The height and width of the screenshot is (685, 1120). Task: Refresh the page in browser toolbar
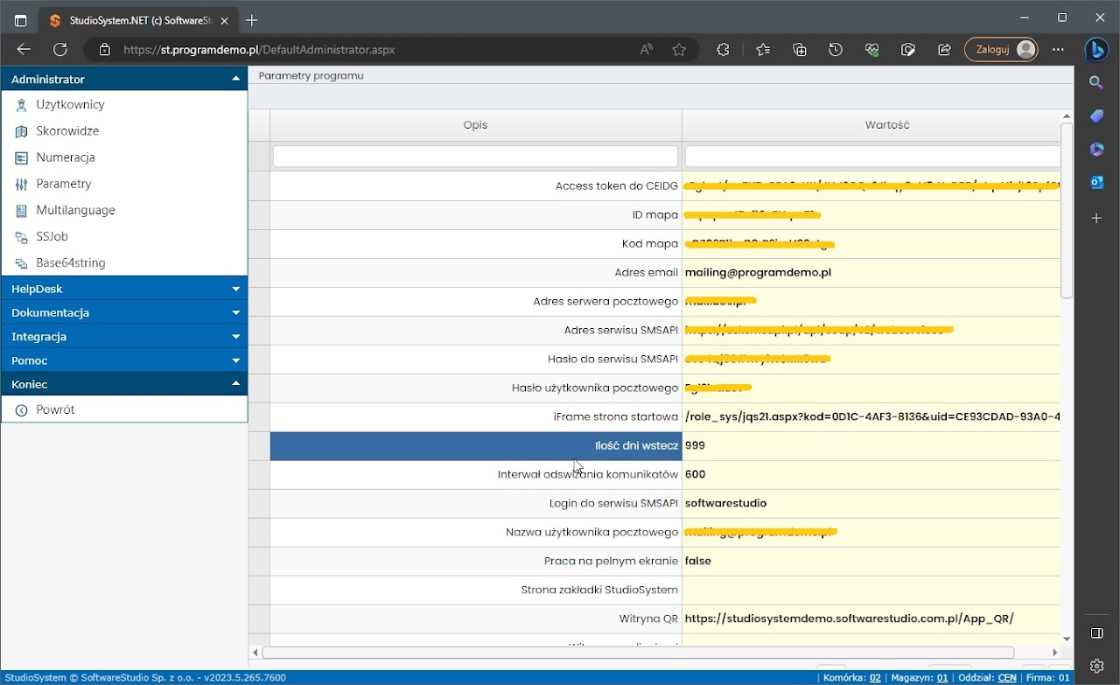(x=59, y=50)
